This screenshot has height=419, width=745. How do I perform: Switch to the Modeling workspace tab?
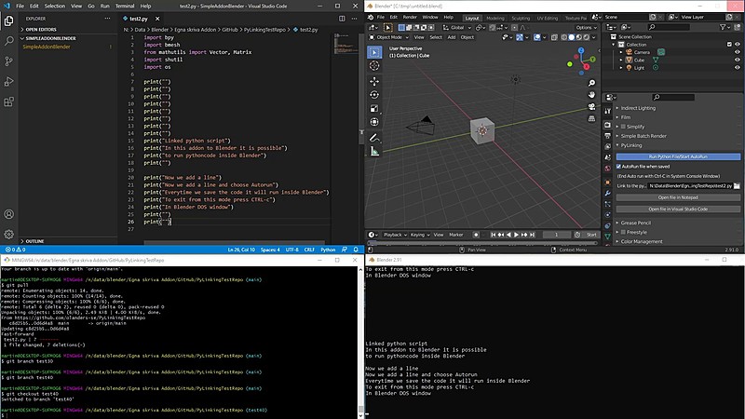click(x=495, y=18)
